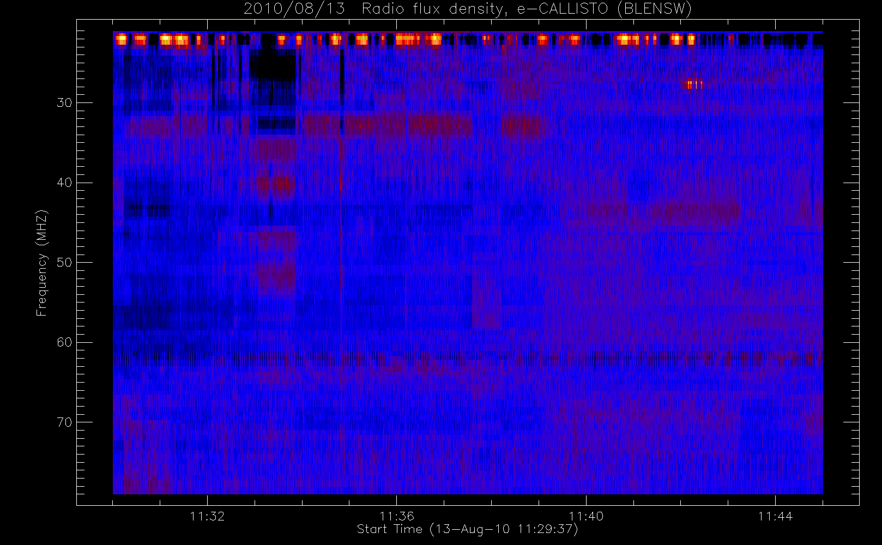This screenshot has height=545, width=882.
Task: Click the Frequency (MHZ) axis label
Action: pyautogui.click(x=42, y=262)
